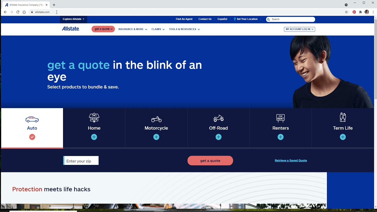Click the Allstate logo
Image resolution: width=377 pixels, height=212 pixels.
[71, 29]
